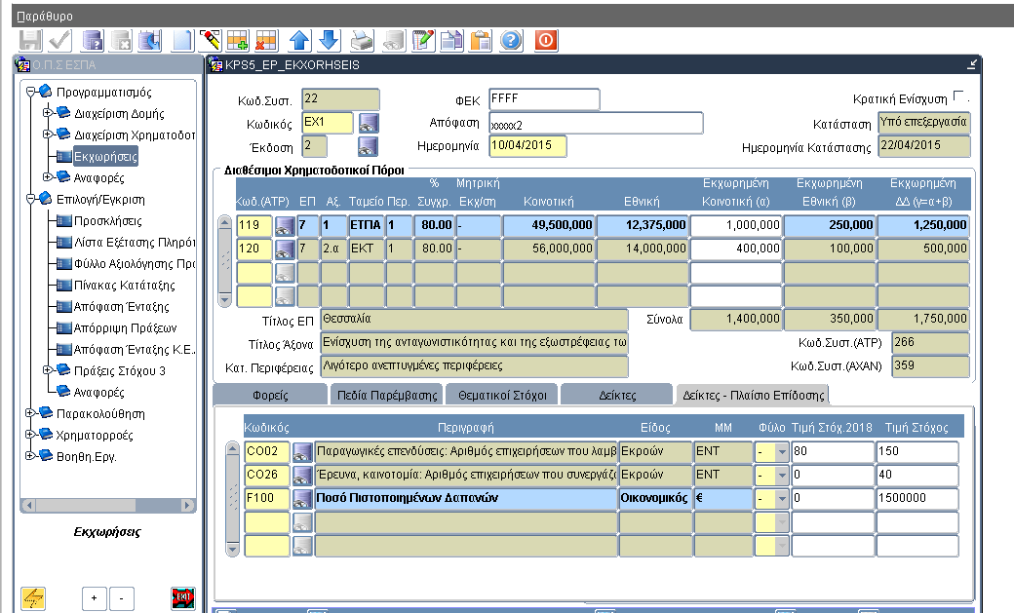This screenshot has width=1014, height=613.
Task: Click the Execute Query database icon
Action: 149,40
